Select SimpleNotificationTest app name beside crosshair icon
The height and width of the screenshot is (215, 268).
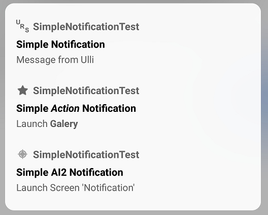click(86, 155)
